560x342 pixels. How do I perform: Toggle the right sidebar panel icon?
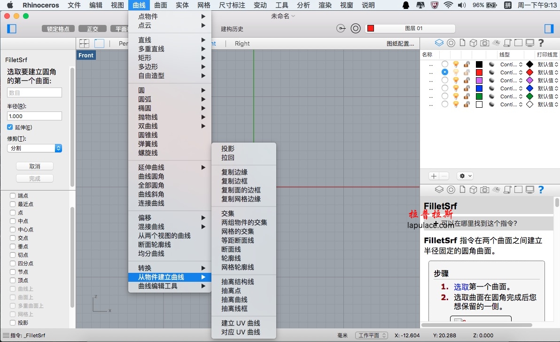click(x=549, y=29)
